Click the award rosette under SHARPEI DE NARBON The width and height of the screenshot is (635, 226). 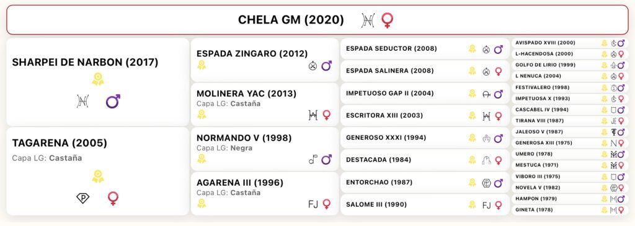[x=98, y=79]
